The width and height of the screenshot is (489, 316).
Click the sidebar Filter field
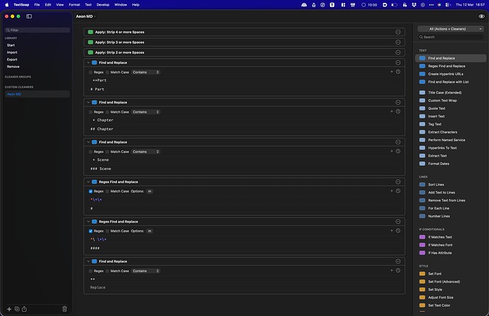tap(37, 30)
